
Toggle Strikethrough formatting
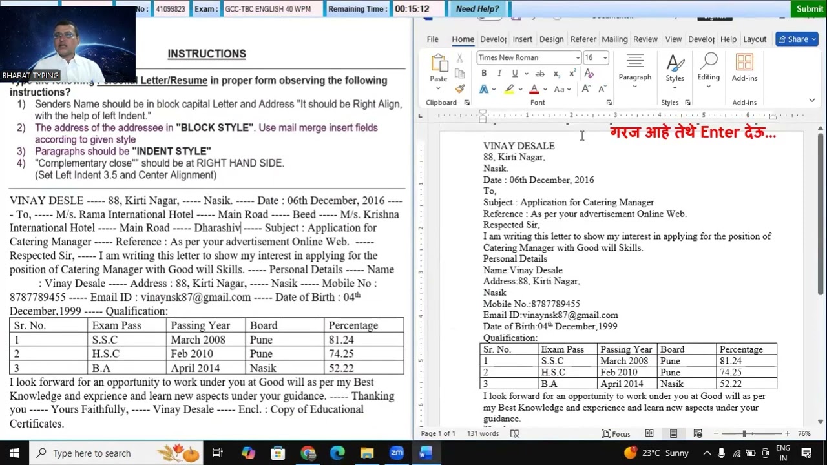tap(540, 74)
